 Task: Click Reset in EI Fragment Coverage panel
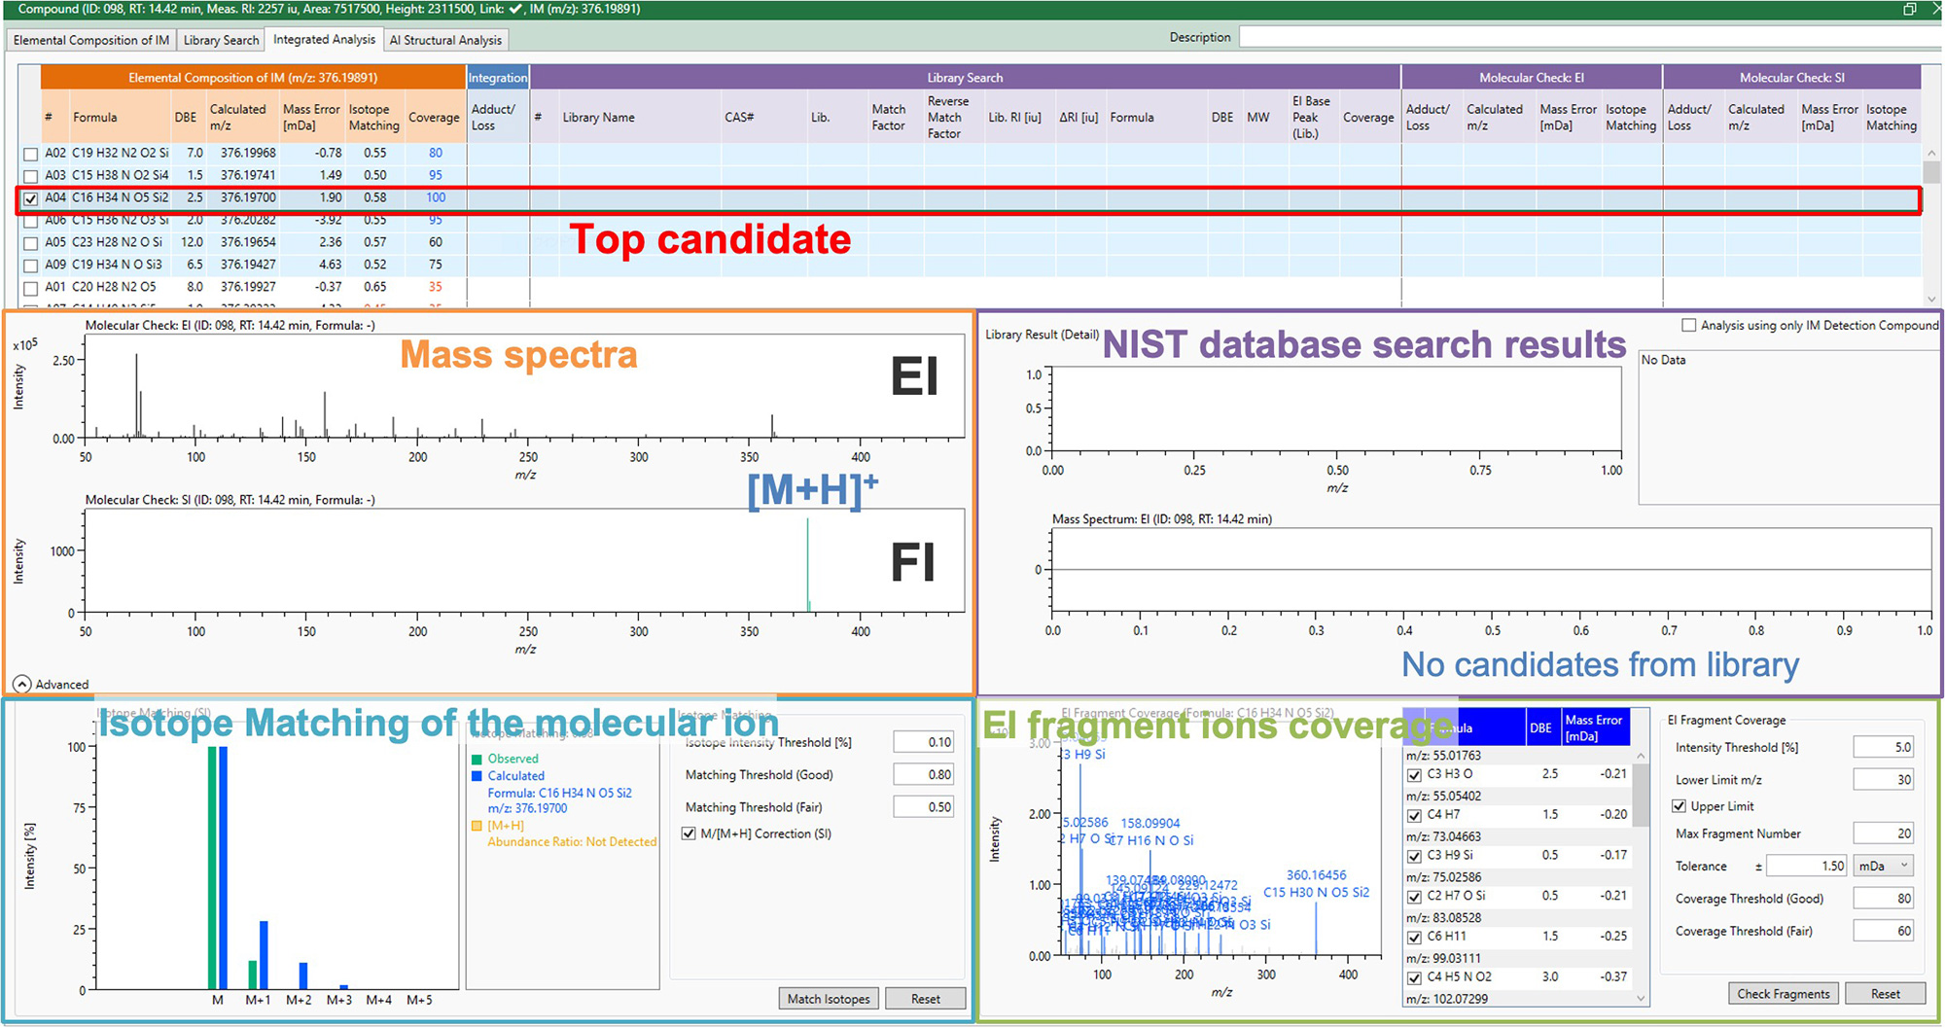click(1885, 994)
